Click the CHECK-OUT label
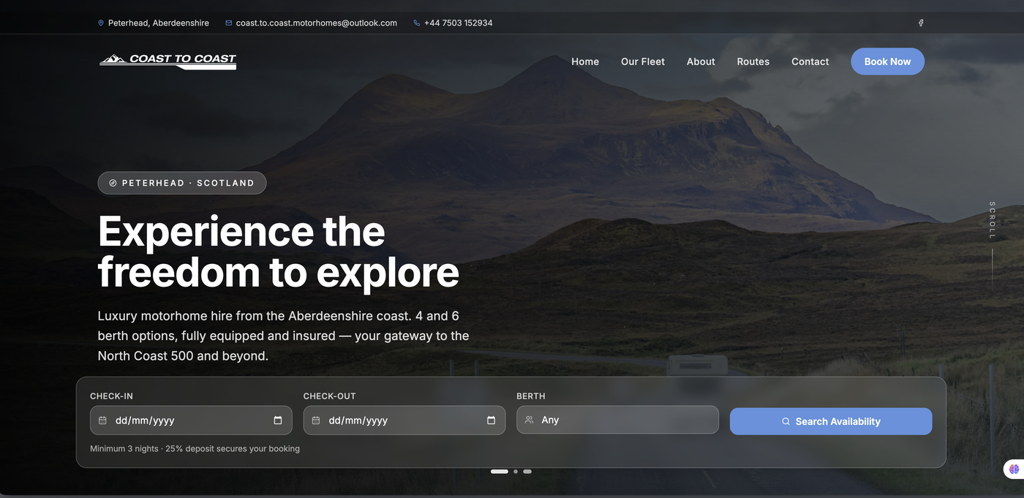 pos(329,396)
